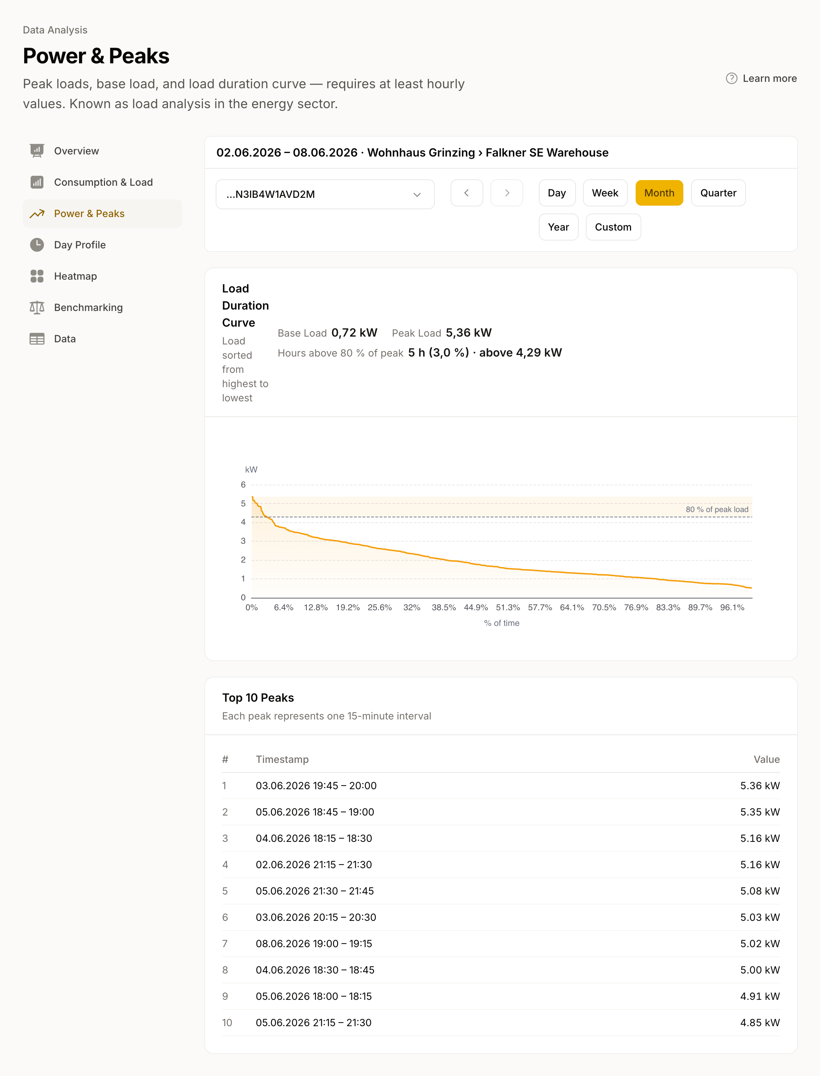Open Benchmarking section
This screenshot has width=820, height=1076.
[x=102, y=307]
